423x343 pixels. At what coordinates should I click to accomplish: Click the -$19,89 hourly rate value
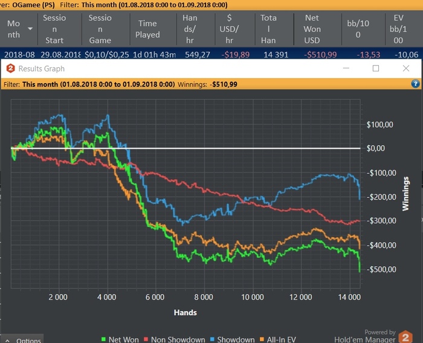[236, 54]
